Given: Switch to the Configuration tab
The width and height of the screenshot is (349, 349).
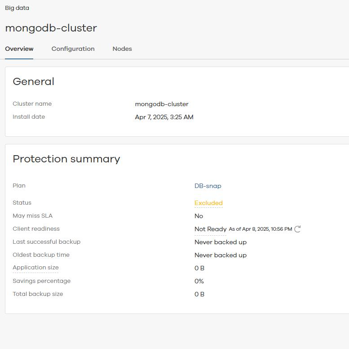Looking at the screenshot, I should [73, 49].
